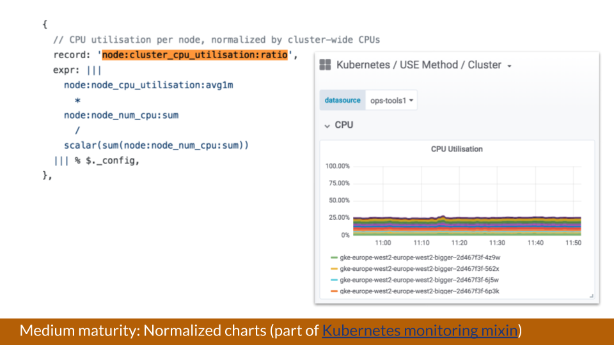Click the dashboard title caret arrow
The height and width of the screenshot is (345, 614).
pos(510,66)
